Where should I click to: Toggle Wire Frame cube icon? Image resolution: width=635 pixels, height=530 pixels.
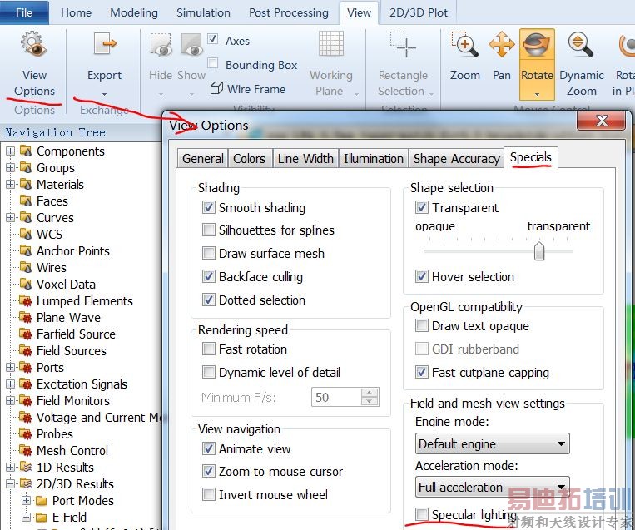coord(216,88)
